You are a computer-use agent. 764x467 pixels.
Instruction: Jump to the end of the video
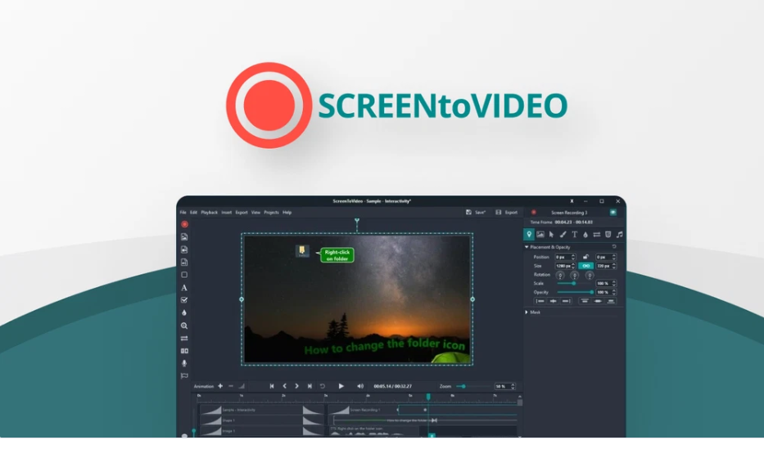[x=310, y=386]
